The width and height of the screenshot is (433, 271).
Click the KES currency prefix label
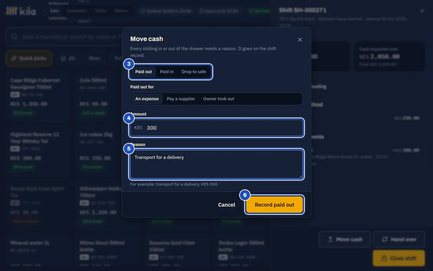(x=138, y=128)
